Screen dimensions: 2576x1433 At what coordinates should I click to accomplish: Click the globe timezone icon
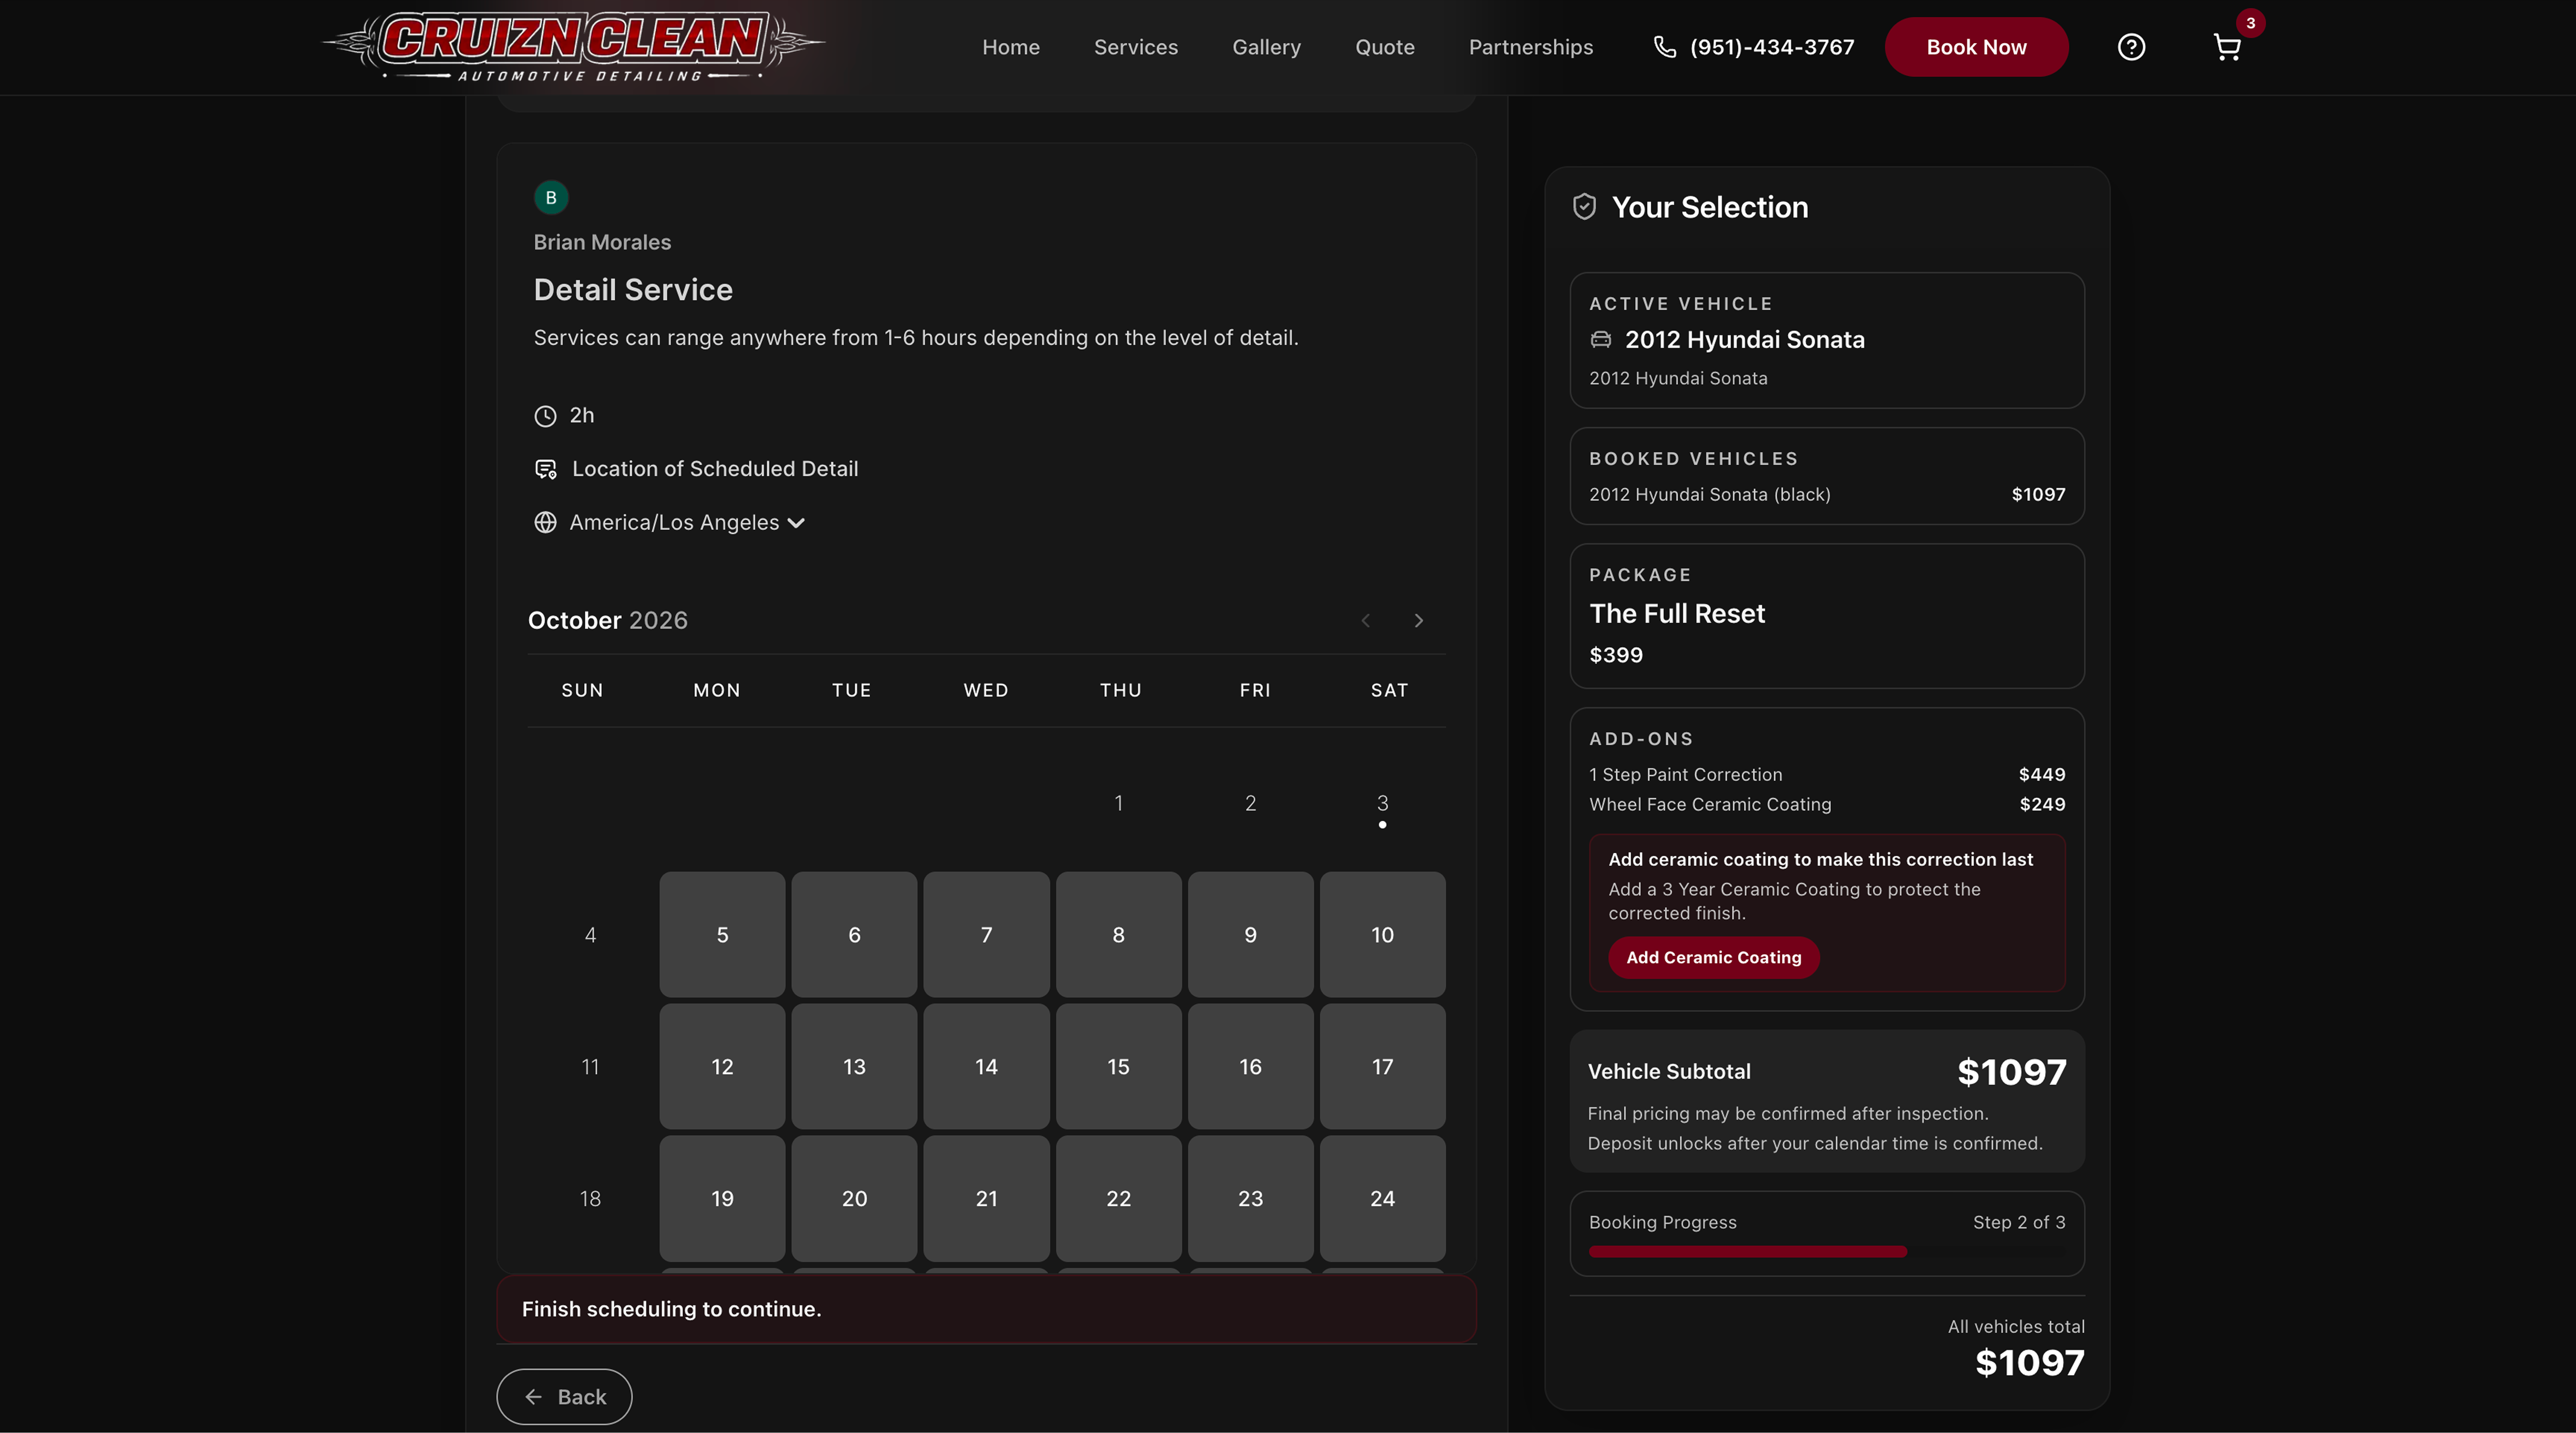pos(545,522)
